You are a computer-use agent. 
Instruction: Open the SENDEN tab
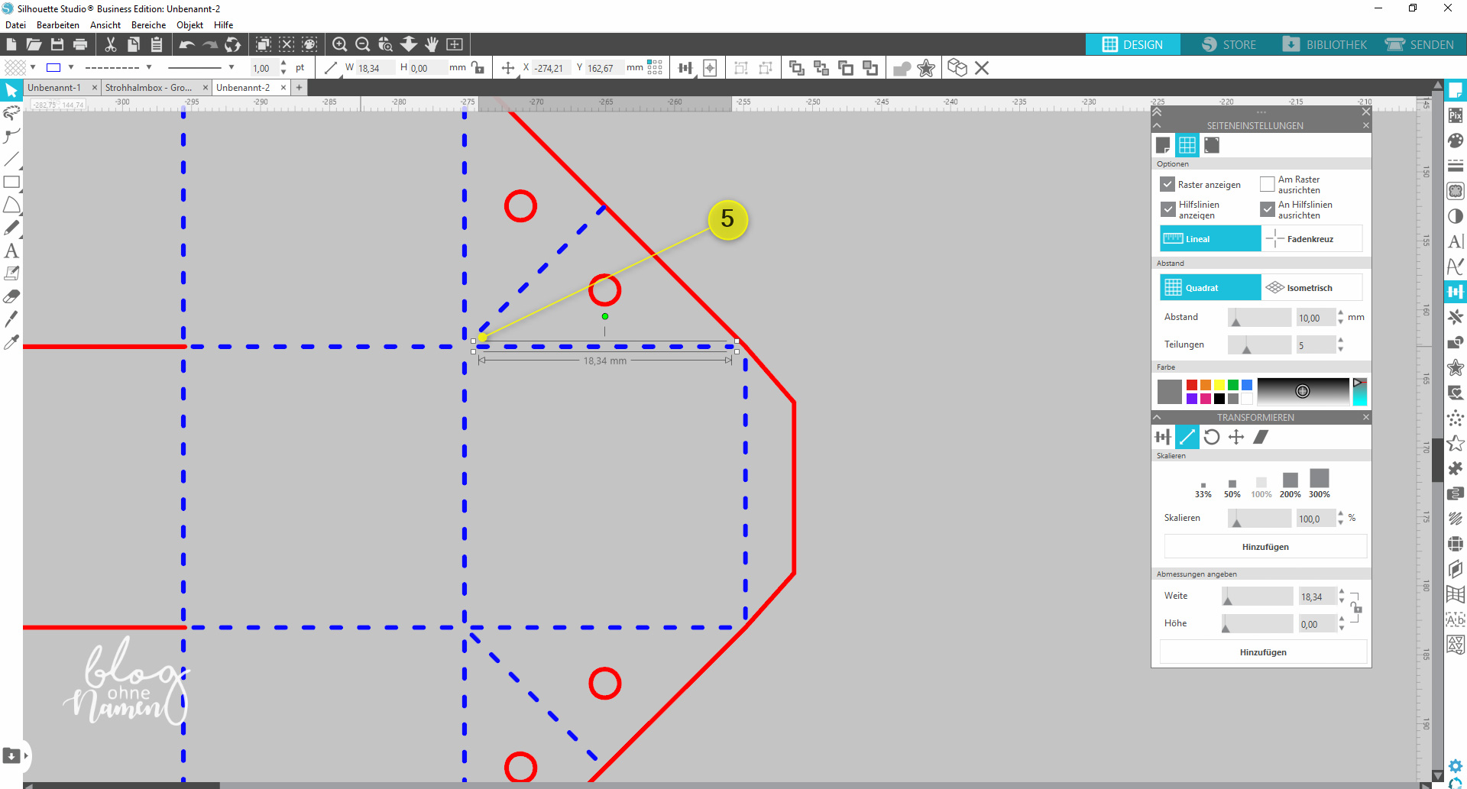point(1420,45)
